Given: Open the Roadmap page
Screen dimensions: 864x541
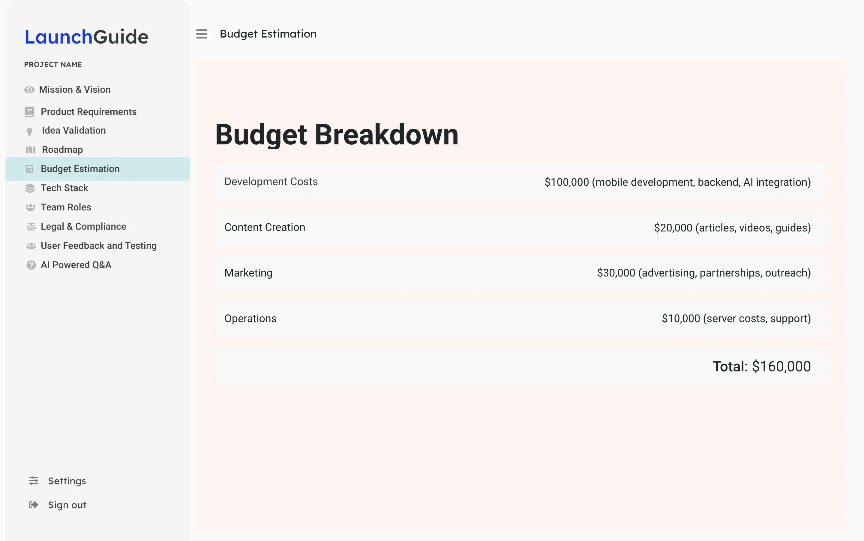Looking at the screenshot, I should pyautogui.click(x=62, y=150).
